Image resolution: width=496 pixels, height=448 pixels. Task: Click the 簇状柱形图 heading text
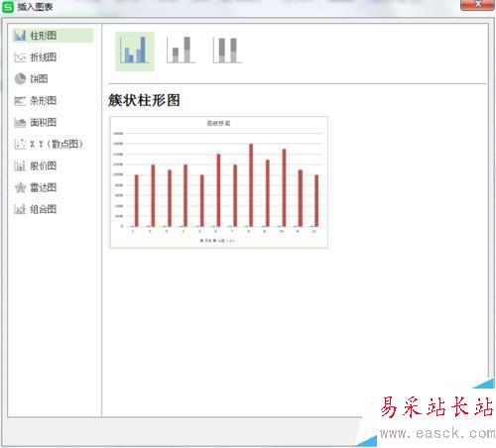(x=144, y=100)
